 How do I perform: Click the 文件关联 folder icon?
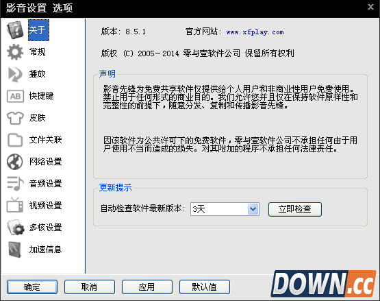pyautogui.click(x=15, y=140)
